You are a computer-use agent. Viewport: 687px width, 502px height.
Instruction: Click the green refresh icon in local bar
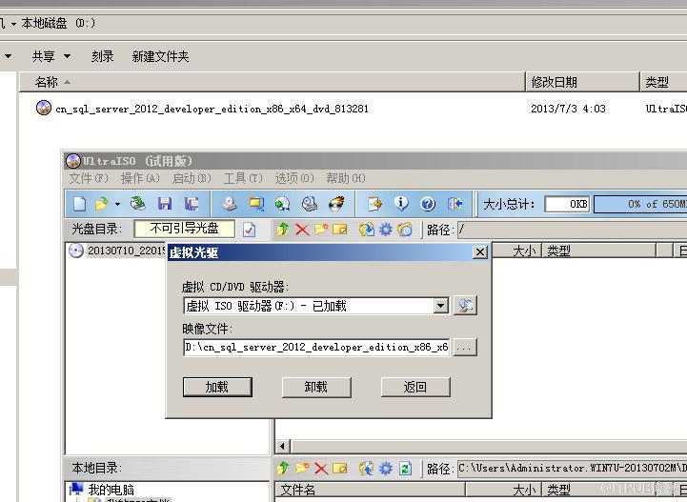tap(405, 469)
